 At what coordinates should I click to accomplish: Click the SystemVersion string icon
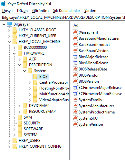point(75,124)
